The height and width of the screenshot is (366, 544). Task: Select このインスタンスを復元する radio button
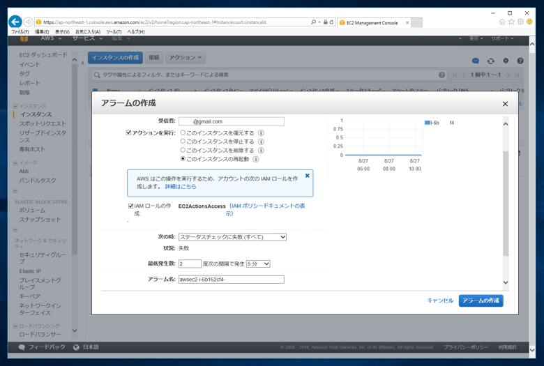point(183,132)
